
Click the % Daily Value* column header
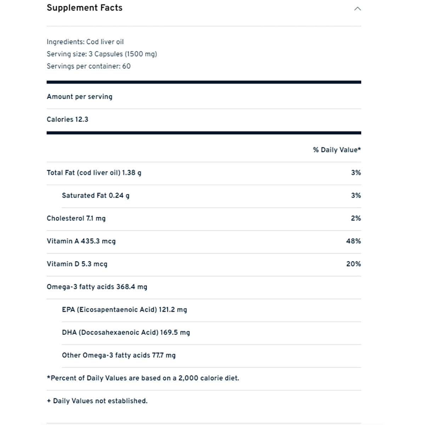[336, 150]
